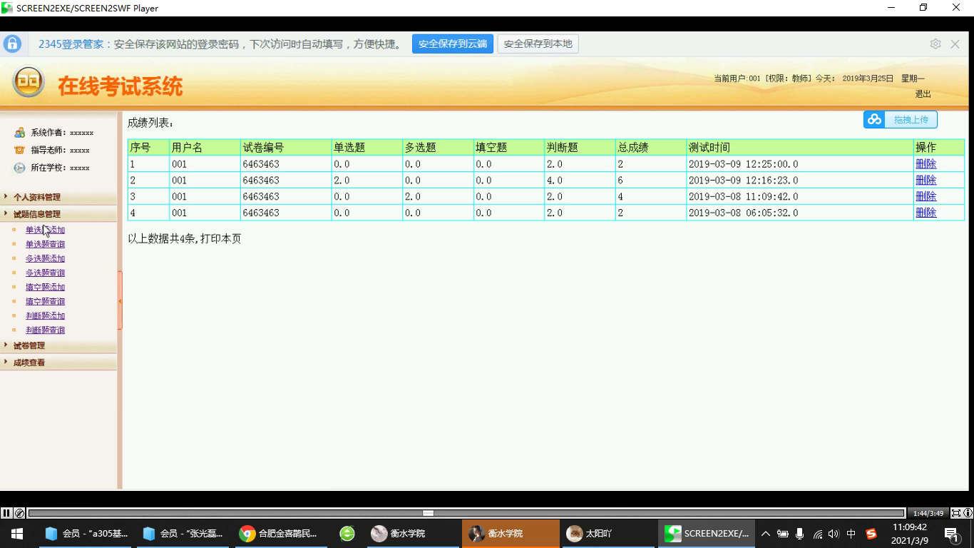Open the Windows Start menu
The image size is (974, 548).
click(17, 534)
